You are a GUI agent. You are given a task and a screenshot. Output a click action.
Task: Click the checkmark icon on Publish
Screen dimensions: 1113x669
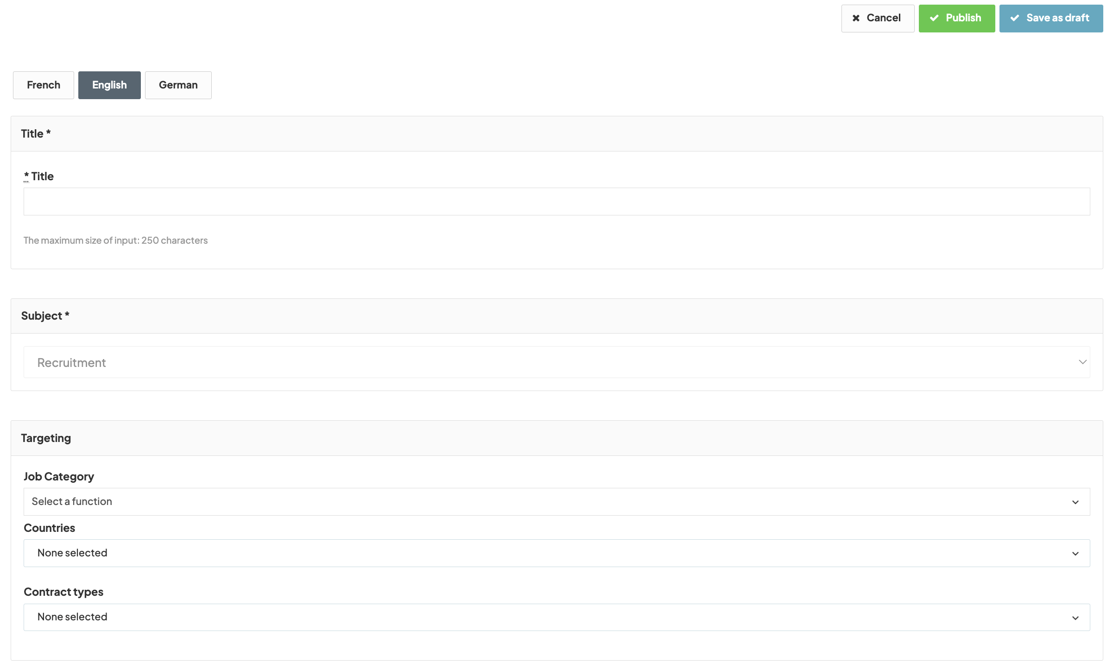[934, 18]
